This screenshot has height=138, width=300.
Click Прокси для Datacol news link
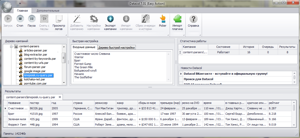(x=198, y=79)
